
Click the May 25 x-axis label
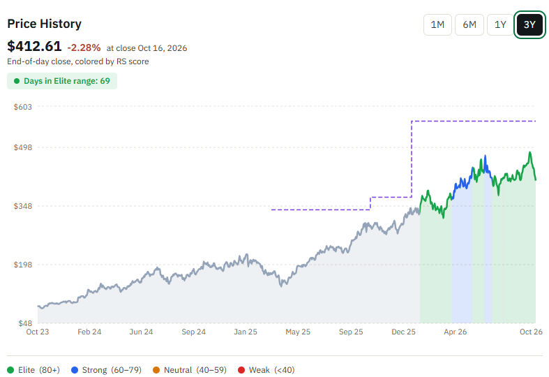click(x=298, y=332)
